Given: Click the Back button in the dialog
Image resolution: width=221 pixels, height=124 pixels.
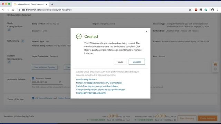Looking at the screenshot, I should point(120,62).
